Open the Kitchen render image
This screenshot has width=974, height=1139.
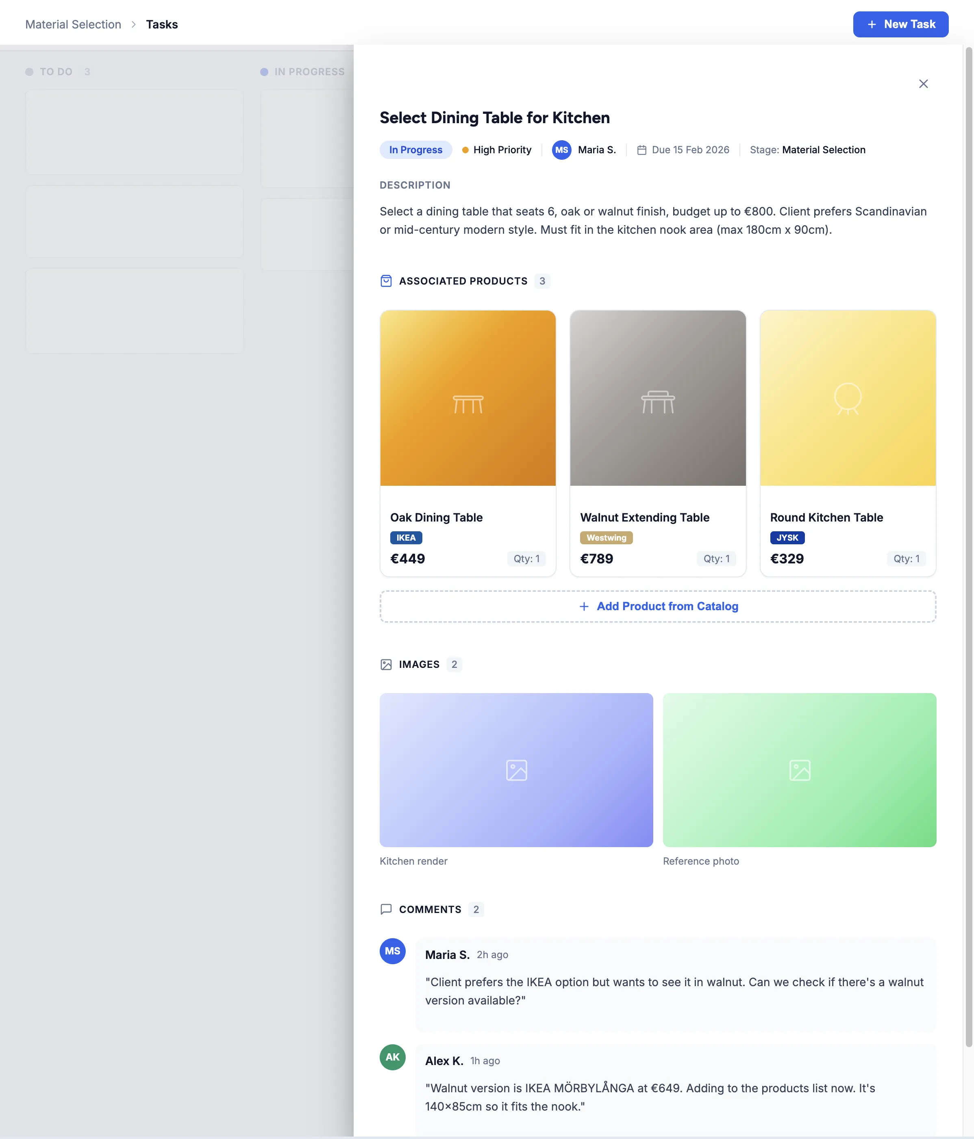[x=516, y=769]
